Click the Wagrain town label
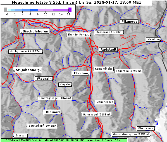 pos(44,79)
